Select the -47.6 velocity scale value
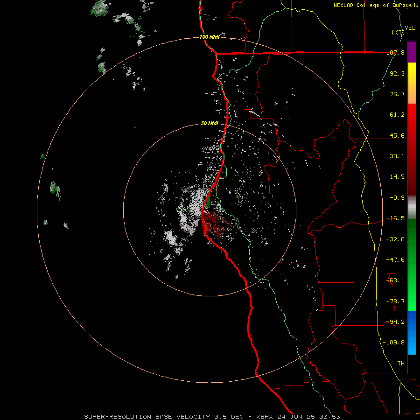Viewport: 420px width, 420px height. (x=396, y=260)
